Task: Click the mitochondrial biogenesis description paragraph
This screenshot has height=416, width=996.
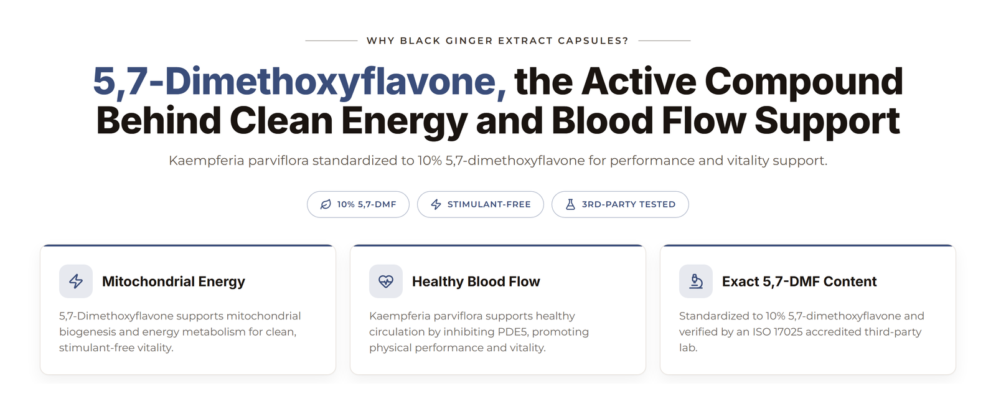Action: point(180,332)
